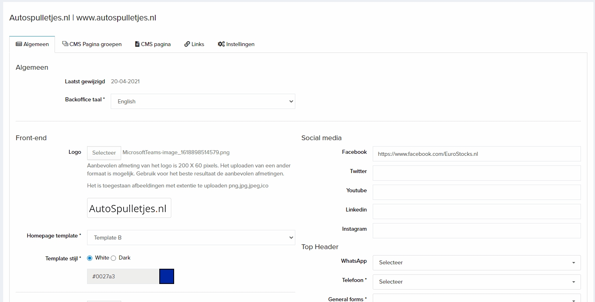The image size is (595, 302).
Task: Open the Homepage template dropdown
Action: [x=191, y=238]
